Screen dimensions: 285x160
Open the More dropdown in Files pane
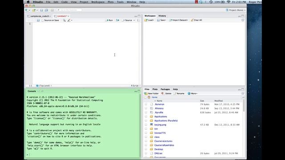pos(192,93)
